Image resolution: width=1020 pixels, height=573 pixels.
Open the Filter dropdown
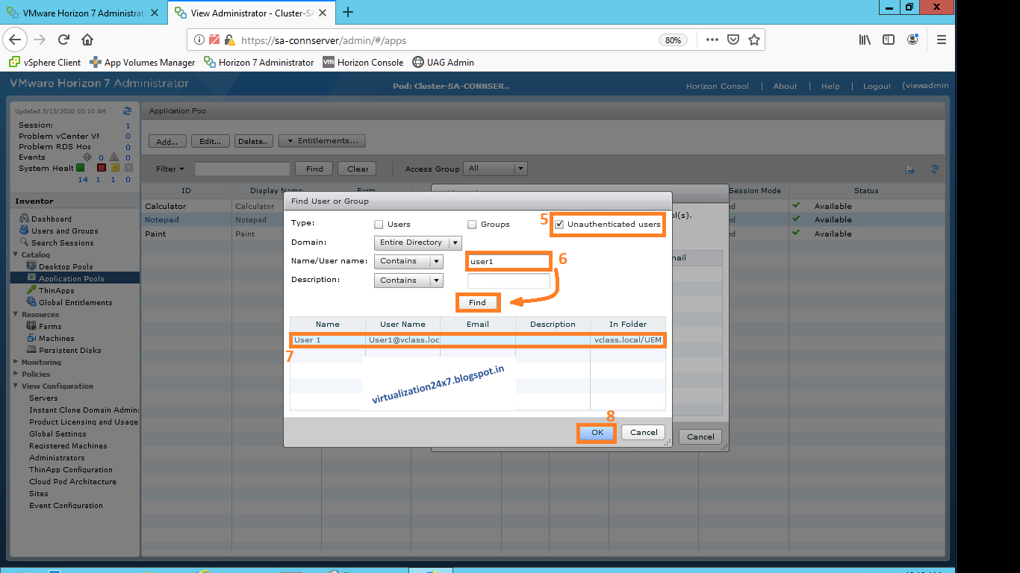click(x=170, y=169)
